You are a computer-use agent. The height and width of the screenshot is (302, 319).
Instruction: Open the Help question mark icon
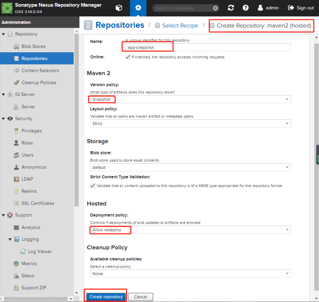(x=246, y=8)
